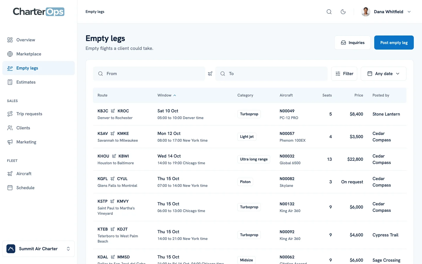Click the Marketplace globe icon
This screenshot has width=422, height=264.
click(x=10, y=54)
